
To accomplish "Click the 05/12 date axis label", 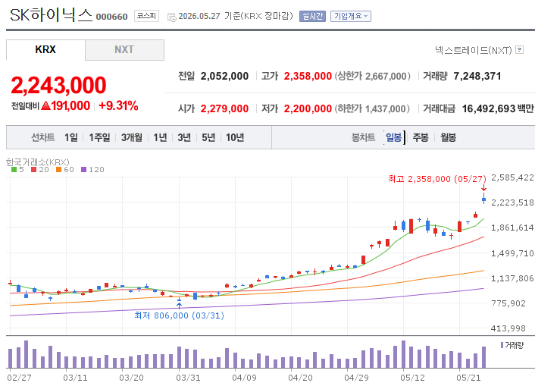I will (412, 378).
